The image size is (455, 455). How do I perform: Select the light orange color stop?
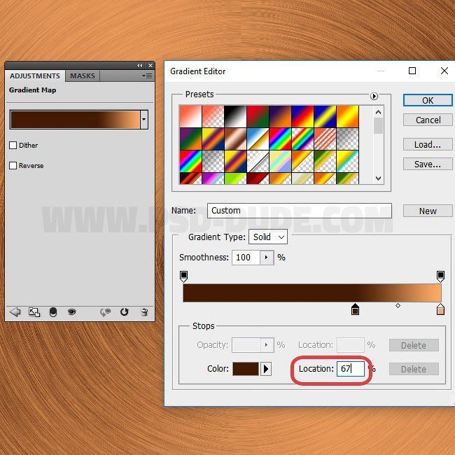pyautogui.click(x=440, y=309)
